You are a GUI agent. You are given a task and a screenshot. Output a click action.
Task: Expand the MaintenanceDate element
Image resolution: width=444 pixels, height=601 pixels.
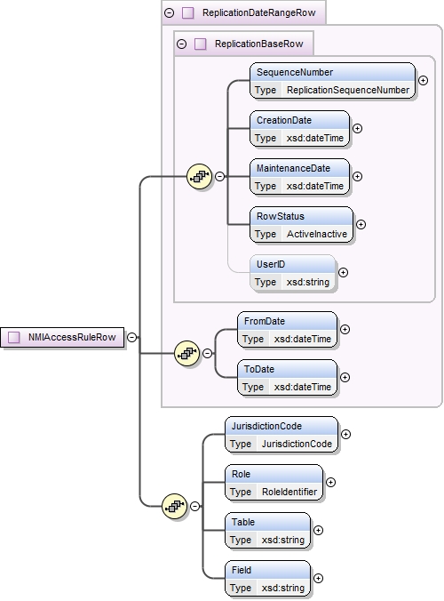(357, 176)
